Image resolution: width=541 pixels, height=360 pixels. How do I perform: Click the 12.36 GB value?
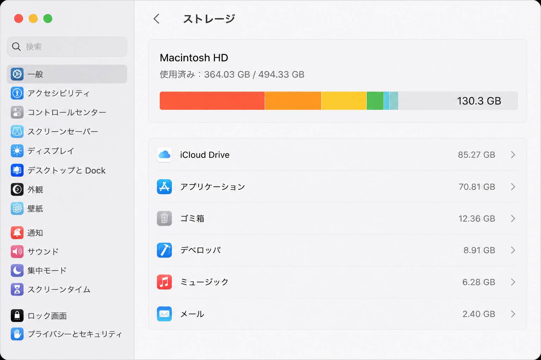tap(477, 219)
